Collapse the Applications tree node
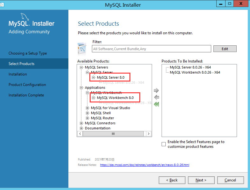Viewport: 250px width, 190px height. click(81, 88)
